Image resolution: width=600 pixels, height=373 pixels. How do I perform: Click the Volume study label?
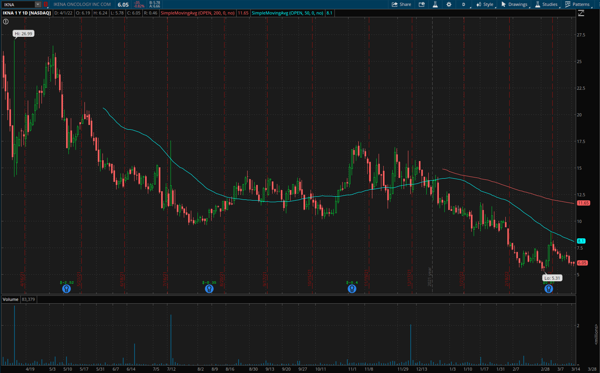coord(10,299)
